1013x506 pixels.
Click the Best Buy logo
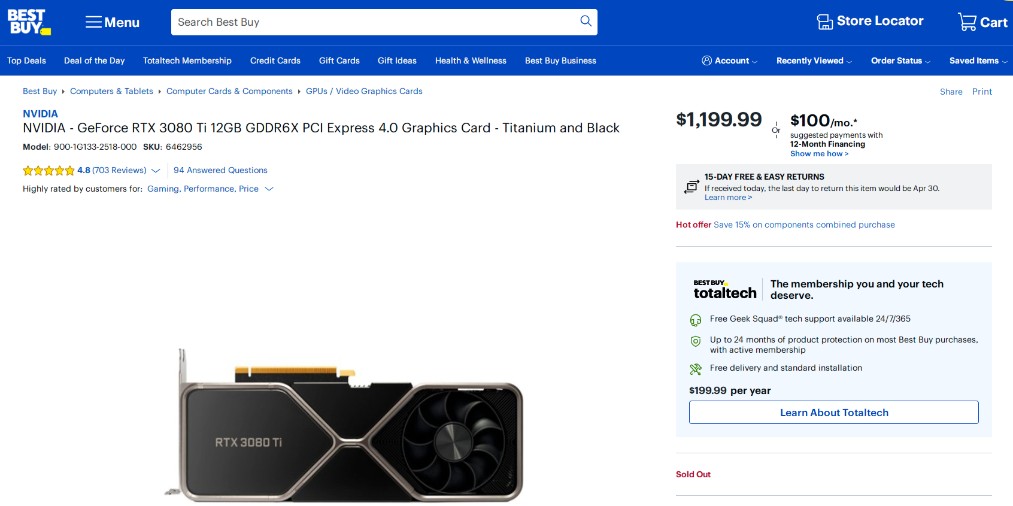point(28,22)
